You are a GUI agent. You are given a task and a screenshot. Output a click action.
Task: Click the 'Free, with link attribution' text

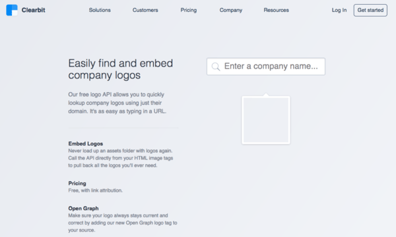tap(96, 190)
